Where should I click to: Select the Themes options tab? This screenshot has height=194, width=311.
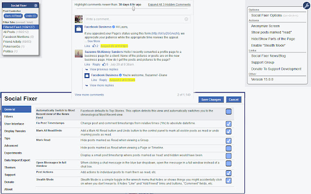pyautogui.click(x=10, y=167)
